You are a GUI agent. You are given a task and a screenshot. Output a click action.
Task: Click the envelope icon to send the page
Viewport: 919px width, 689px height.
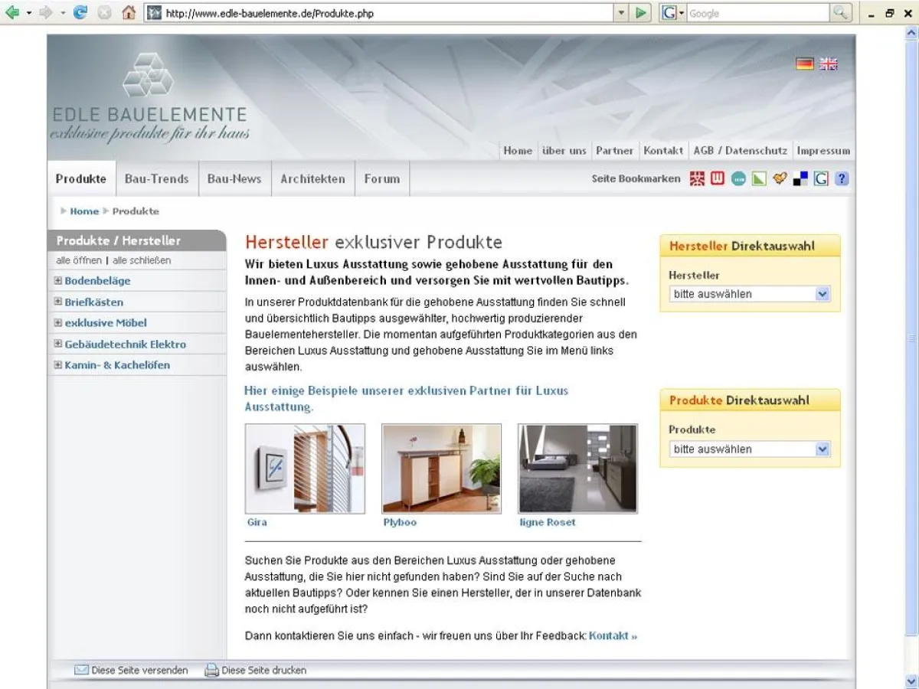coord(81,671)
